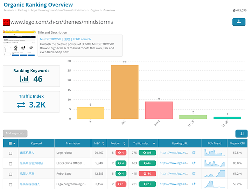Navigate to Organic in the breadcrumb
The image size is (252, 189).
coord(94,10)
